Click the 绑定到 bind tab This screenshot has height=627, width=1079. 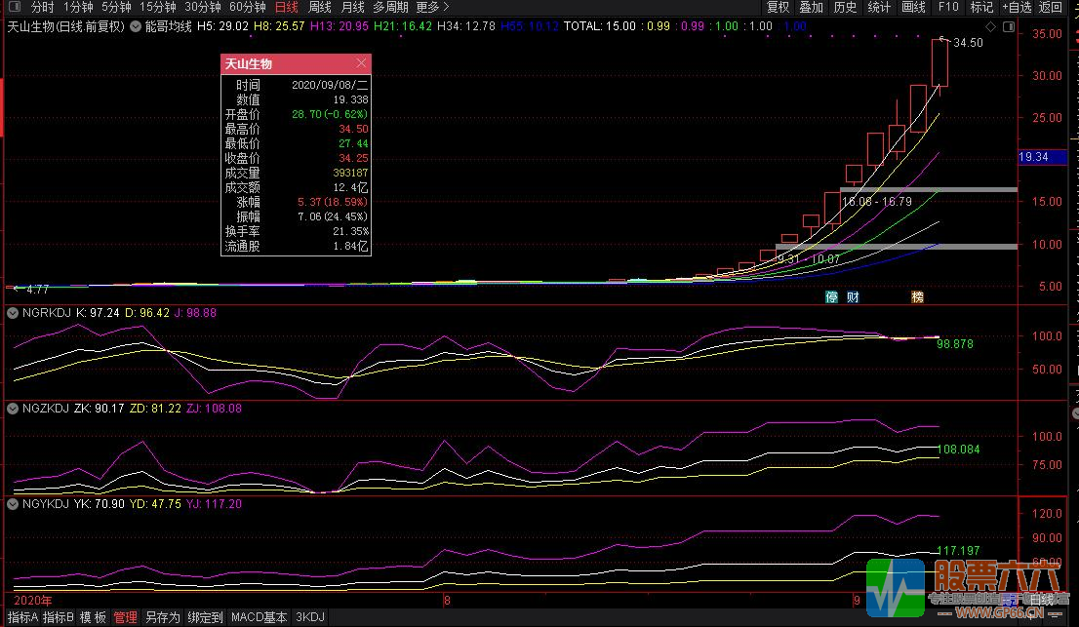click(x=205, y=617)
